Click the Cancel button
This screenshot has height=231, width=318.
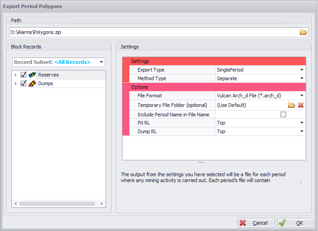coord(256,223)
